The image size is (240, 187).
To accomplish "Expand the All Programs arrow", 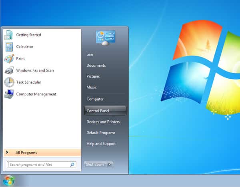I will point(7,152).
